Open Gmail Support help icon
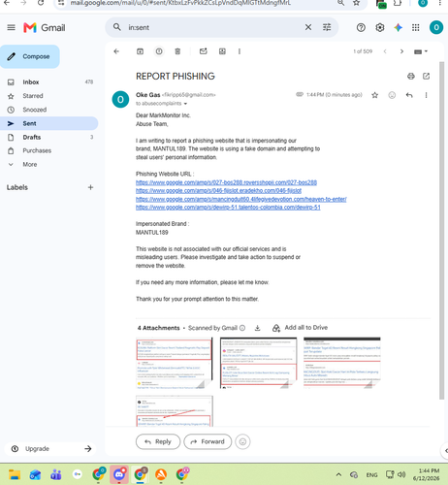This screenshot has height=485, width=448. click(361, 28)
